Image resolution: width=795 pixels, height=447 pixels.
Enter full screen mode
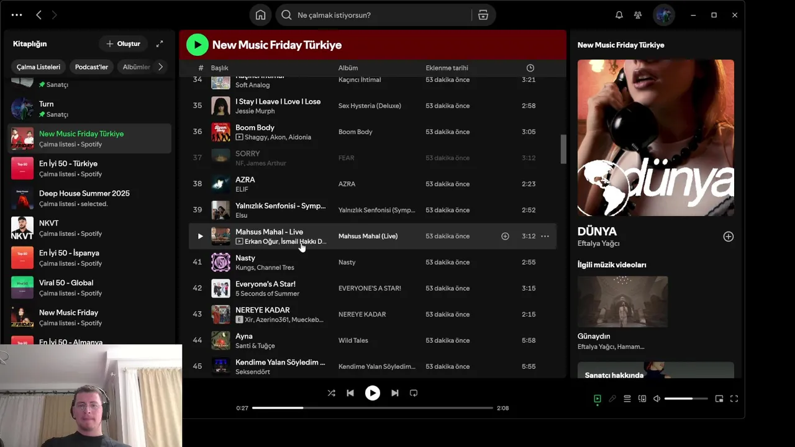pyautogui.click(x=734, y=399)
